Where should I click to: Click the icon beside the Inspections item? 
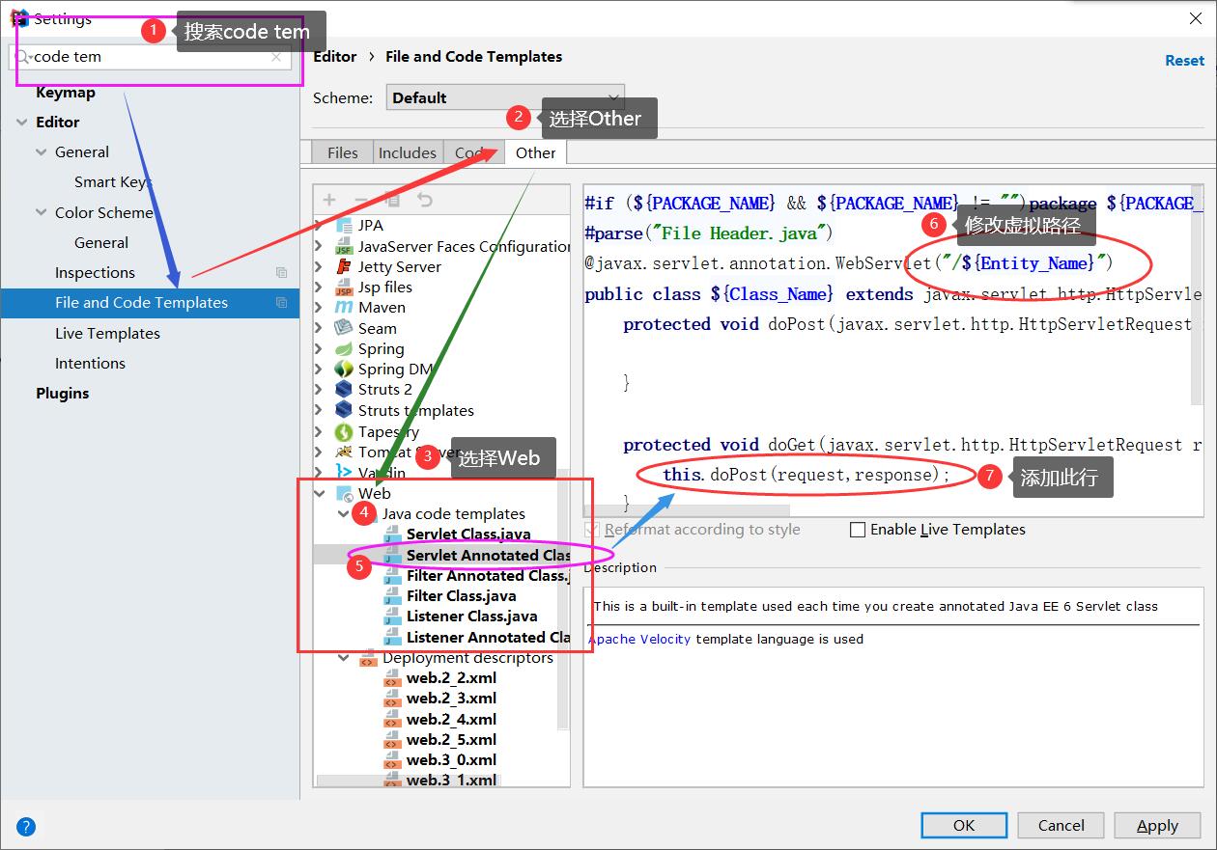pyautogui.click(x=281, y=273)
